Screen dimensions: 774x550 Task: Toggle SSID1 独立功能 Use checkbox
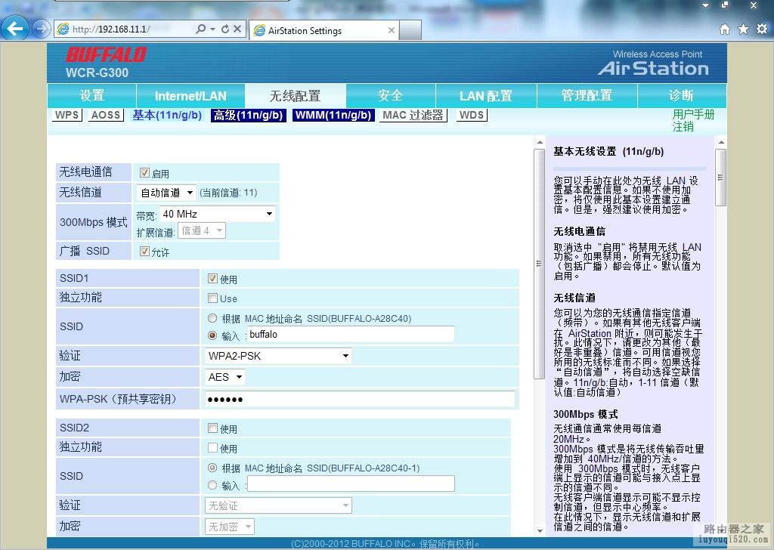point(212,298)
